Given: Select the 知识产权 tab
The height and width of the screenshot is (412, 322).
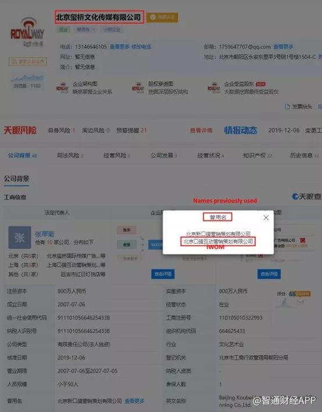Looking at the screenshot, I should coord(257,156).
